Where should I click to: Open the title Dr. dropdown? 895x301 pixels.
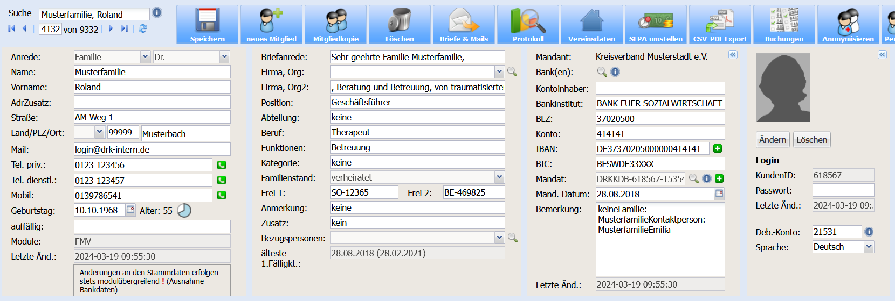(x=225, y=56)
